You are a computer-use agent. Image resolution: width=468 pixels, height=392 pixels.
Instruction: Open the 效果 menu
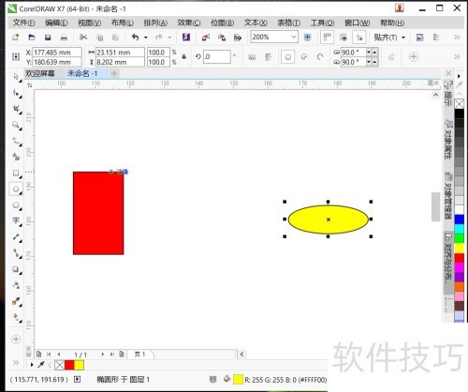click(189, 23)
